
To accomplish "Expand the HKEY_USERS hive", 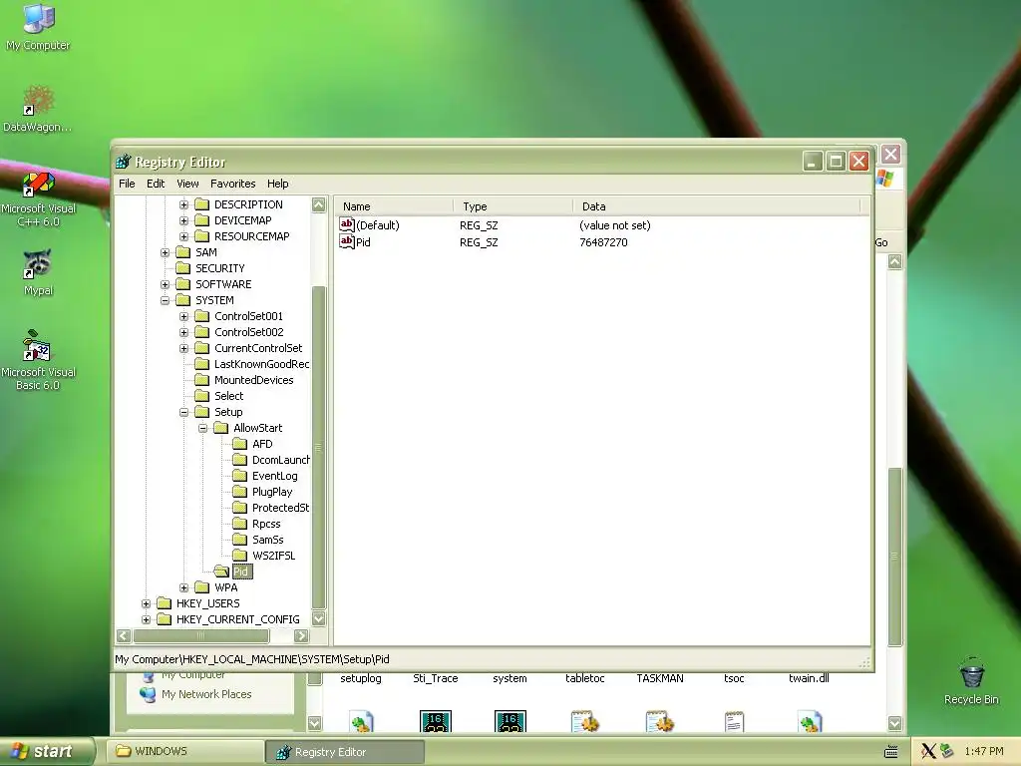I will point(146,603).
